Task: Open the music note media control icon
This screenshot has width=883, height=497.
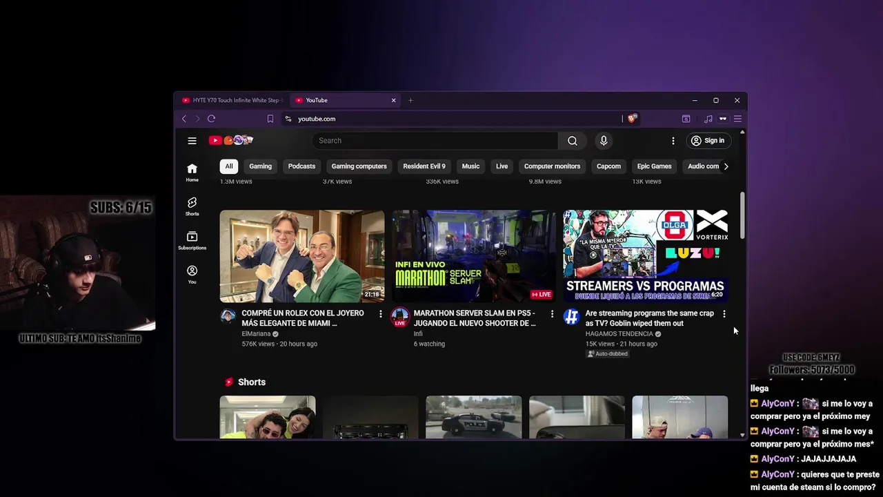Action: click(708, 119)
